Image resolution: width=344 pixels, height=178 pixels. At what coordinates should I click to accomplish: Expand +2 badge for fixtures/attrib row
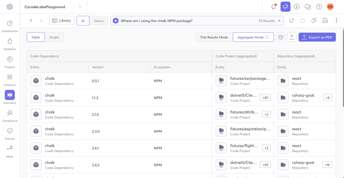(x=266, y=115)
